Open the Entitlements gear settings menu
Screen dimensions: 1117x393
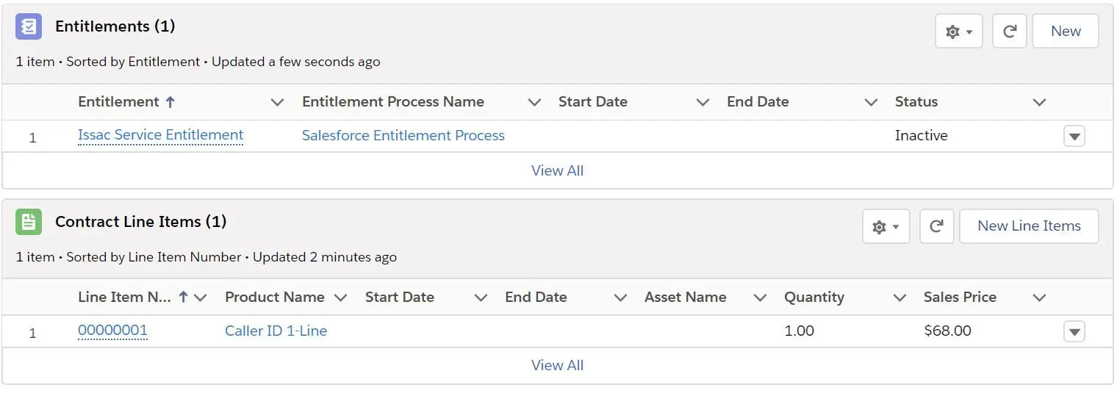(x=958, y=32)
